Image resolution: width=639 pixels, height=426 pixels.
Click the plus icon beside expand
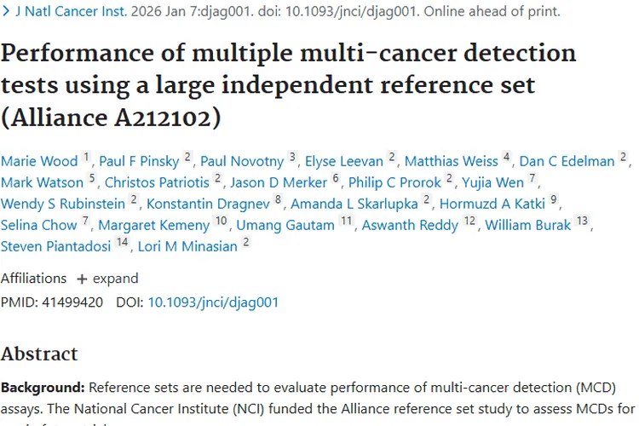coord(82,279)
